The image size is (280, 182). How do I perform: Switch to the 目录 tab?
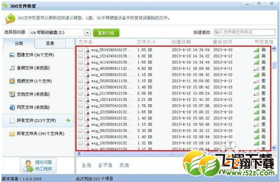click(50, 44)
